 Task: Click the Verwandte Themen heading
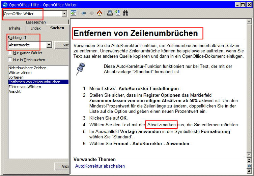pos(94,160)
